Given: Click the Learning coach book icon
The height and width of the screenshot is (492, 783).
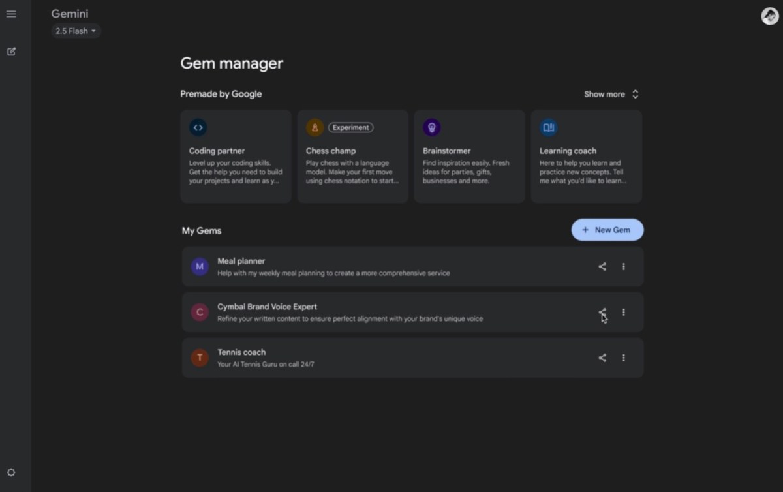Looking at the screenshot, I should (x=548, y=127).
